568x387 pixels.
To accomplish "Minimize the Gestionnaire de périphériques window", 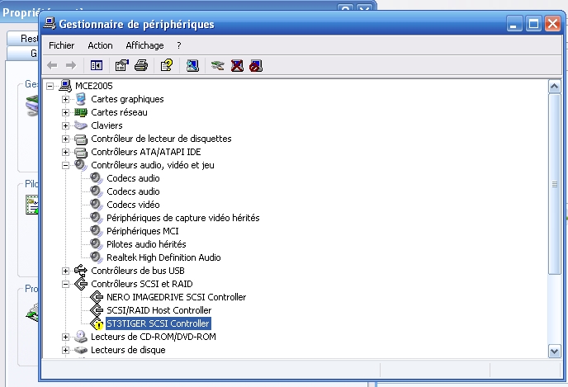I will [x=514, y=24].
